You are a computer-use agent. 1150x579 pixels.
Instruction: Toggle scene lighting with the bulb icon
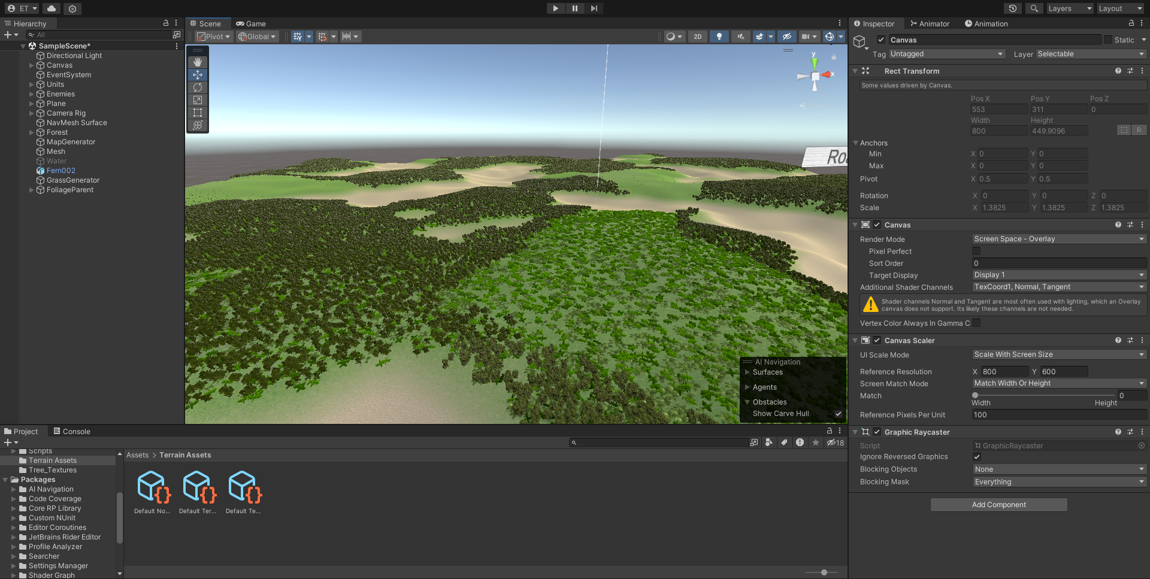pyautogui.click(x=719, y=37)
